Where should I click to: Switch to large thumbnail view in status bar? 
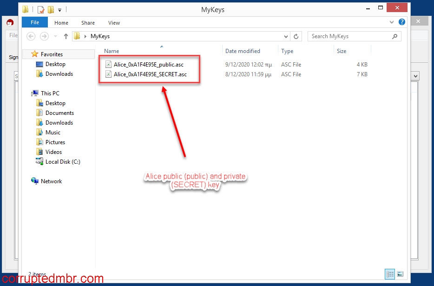click(400, 274)
